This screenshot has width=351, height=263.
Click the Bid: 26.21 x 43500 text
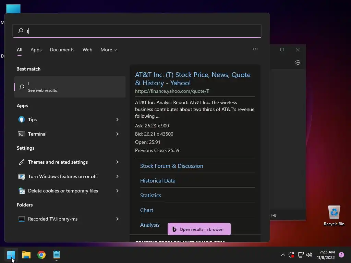click(x=154, y=134)
